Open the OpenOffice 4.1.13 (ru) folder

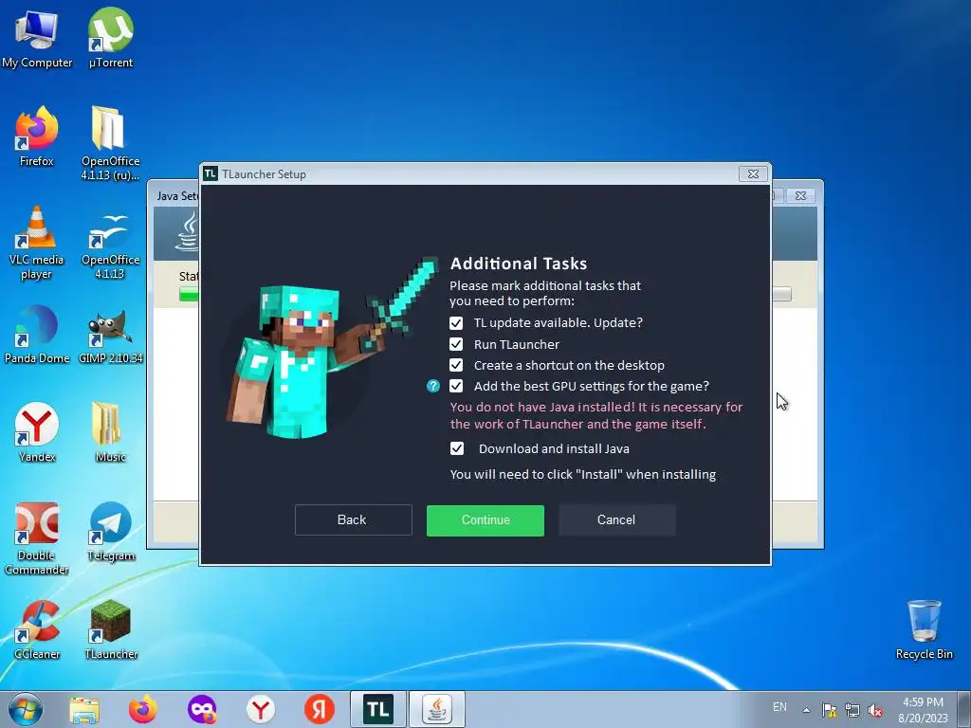pos(110,143)
